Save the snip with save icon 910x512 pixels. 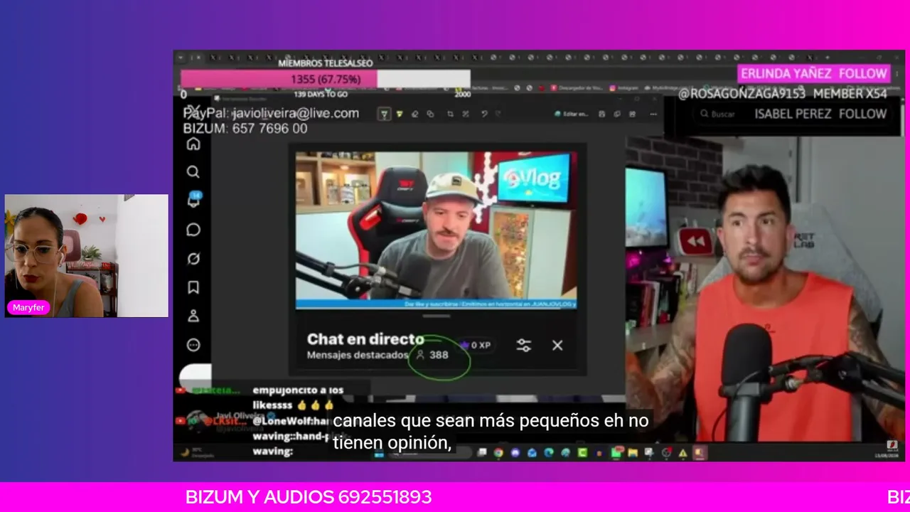pyautogui.click(x=602, y=114)
